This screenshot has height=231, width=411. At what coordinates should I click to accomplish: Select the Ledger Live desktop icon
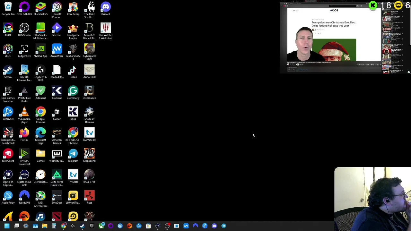point(24,51)
